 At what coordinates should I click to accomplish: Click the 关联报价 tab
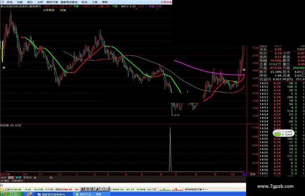(17, 181)
